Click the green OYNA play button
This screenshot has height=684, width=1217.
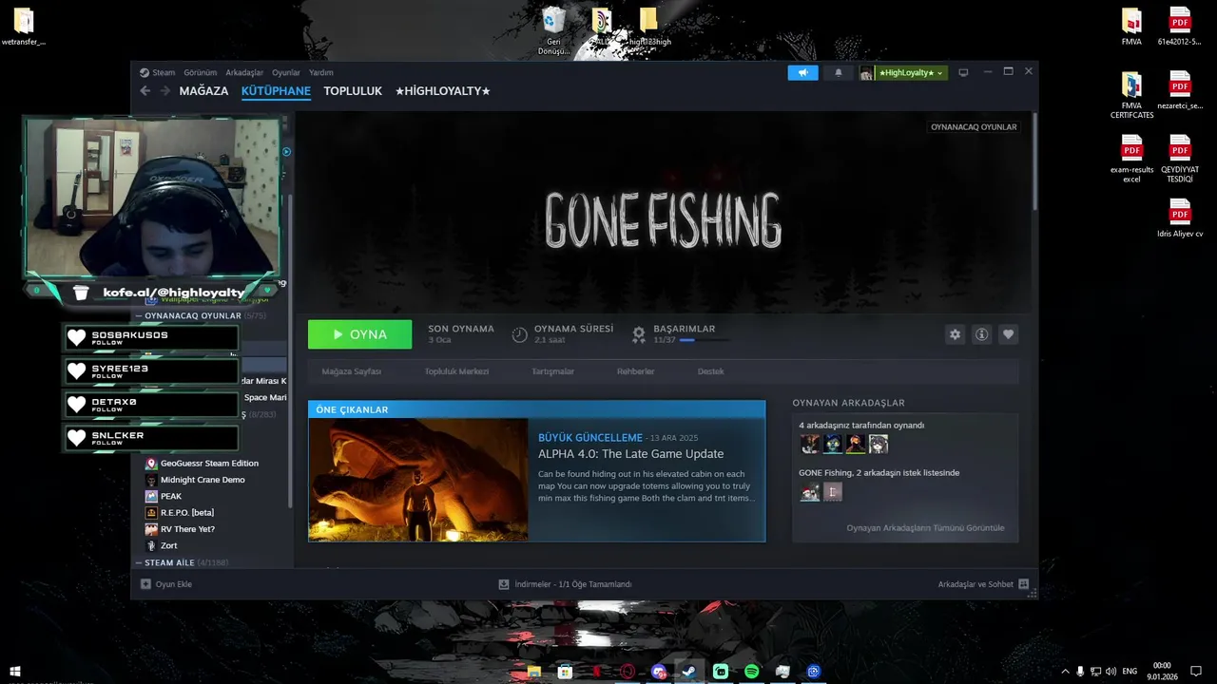click(359, 334)
